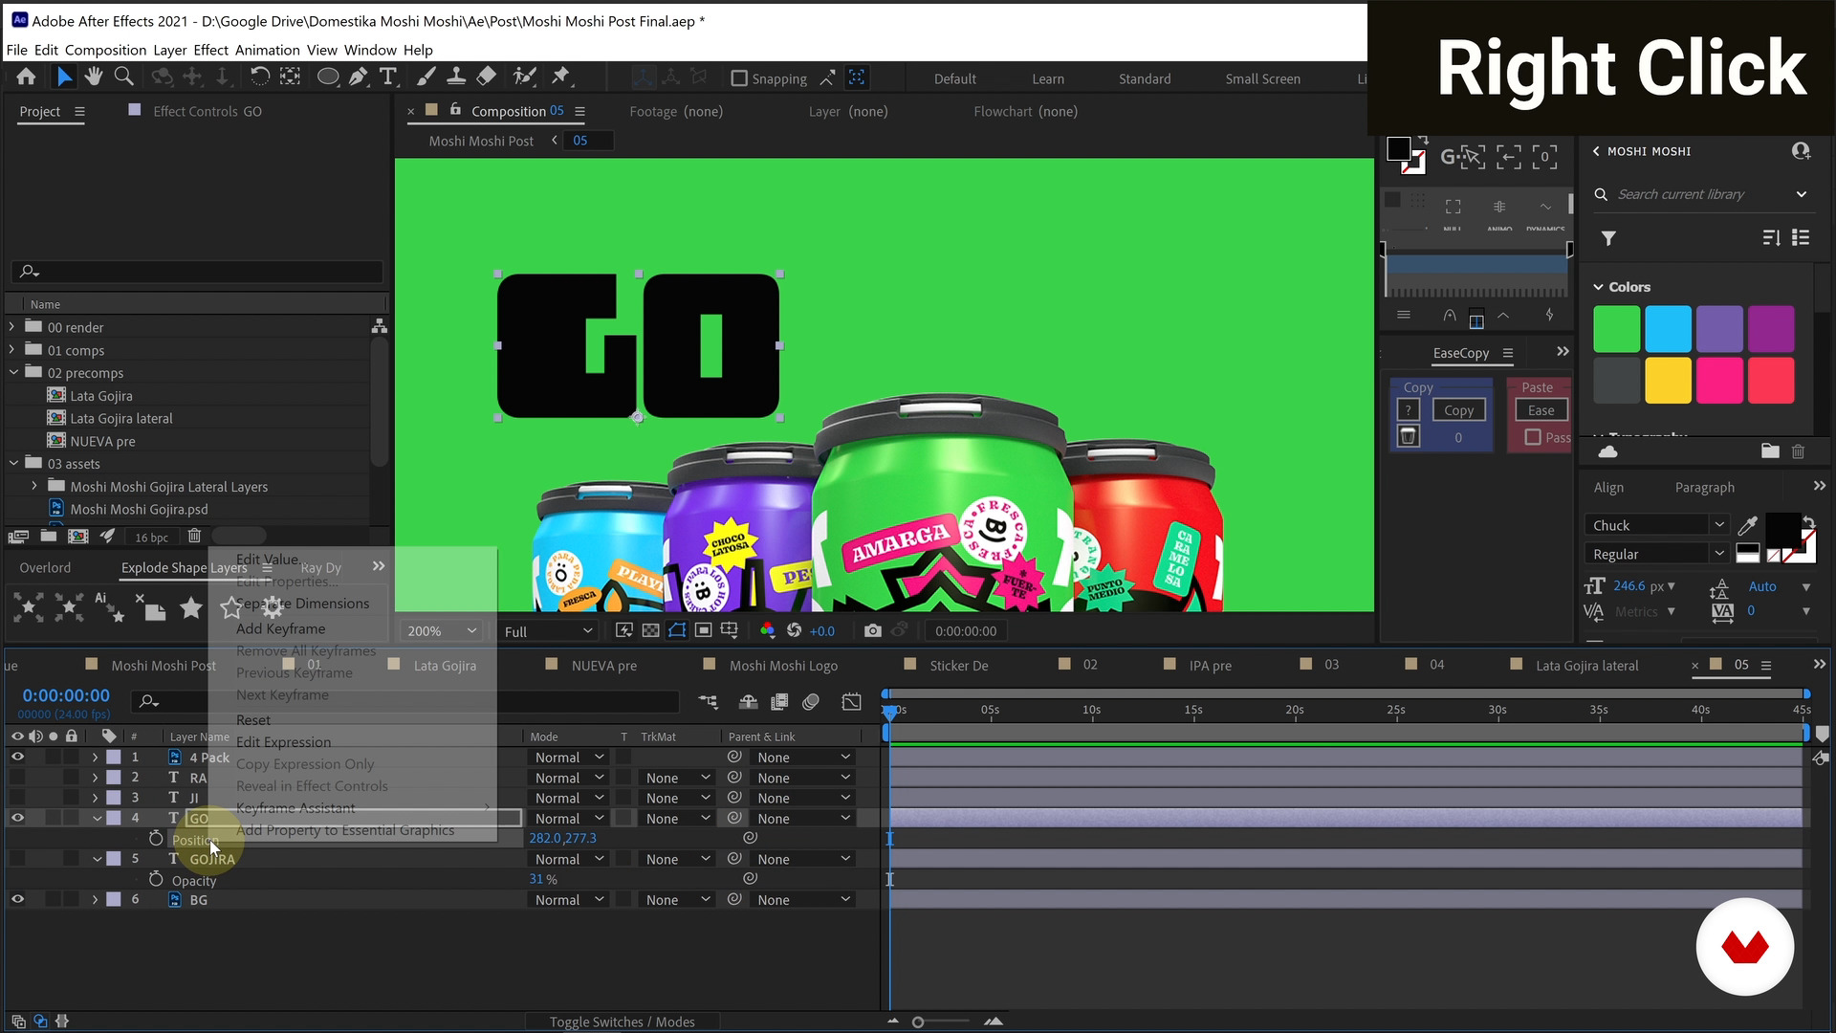Click the Copy button in EaseCopy
The width and height of the screenshot is (1836, 1033).
[x=1458, y=410]
